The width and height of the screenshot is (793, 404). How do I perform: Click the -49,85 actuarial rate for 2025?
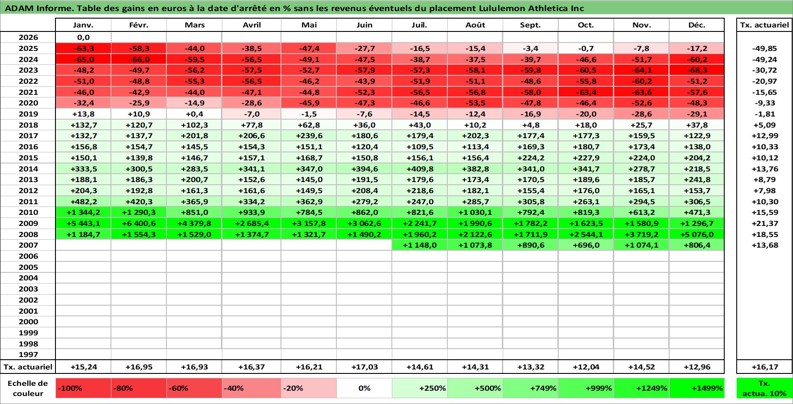(x=765, y=48)
